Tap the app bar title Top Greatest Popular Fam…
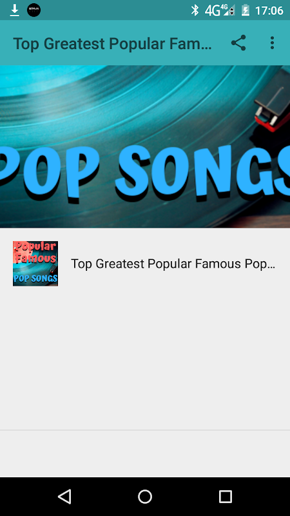This screenshot has height=516, width=290. pyautogui.click(x=112, y=43)
